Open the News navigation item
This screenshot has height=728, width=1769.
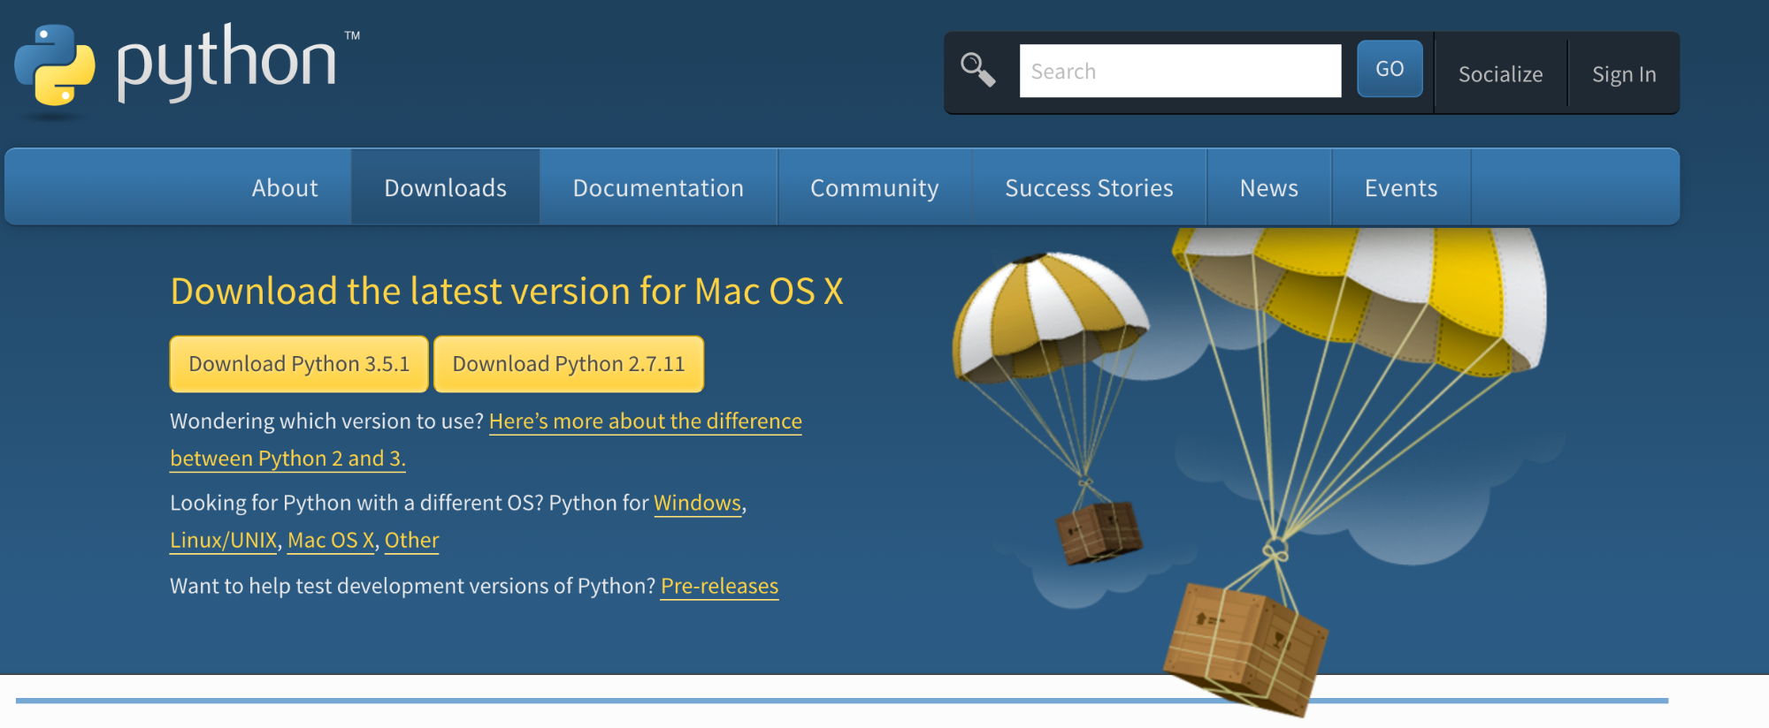point(1268,188)
